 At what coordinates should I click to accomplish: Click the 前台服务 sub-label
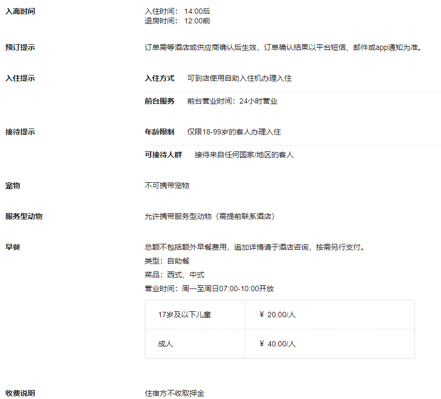(160, 101)
